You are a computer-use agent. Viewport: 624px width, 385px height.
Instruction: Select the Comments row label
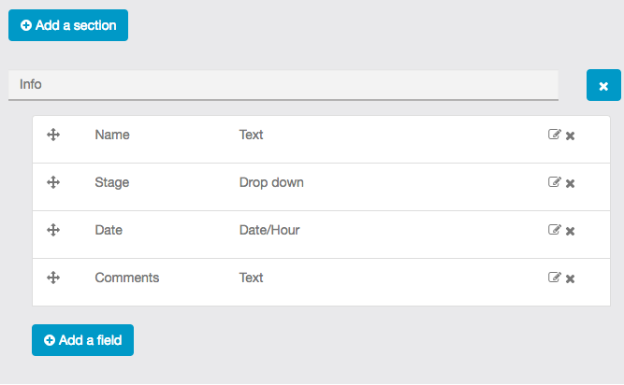[127, 278]
